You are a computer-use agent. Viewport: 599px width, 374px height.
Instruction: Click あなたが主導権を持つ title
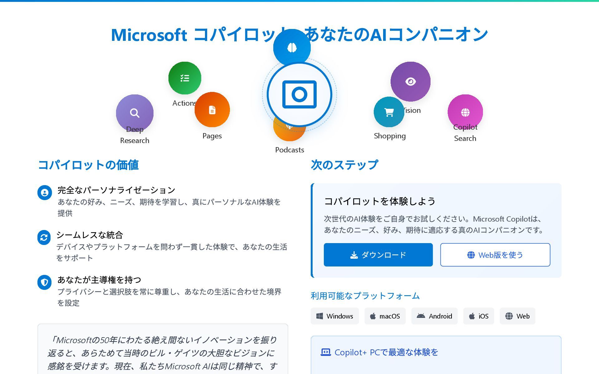point(99,280)
